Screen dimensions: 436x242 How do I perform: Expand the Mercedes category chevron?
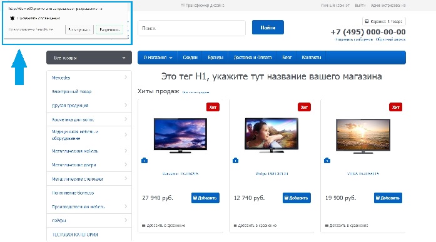tap(126, 78)
